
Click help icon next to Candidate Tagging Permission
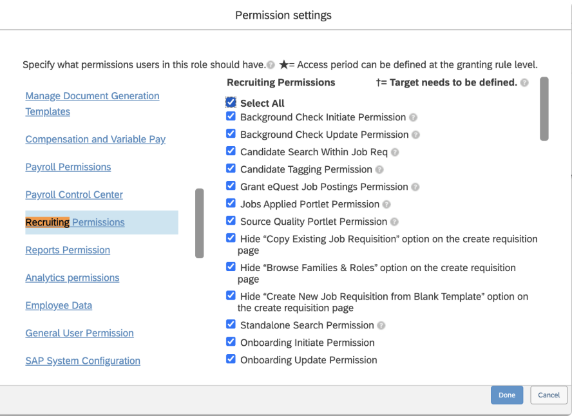379,170
